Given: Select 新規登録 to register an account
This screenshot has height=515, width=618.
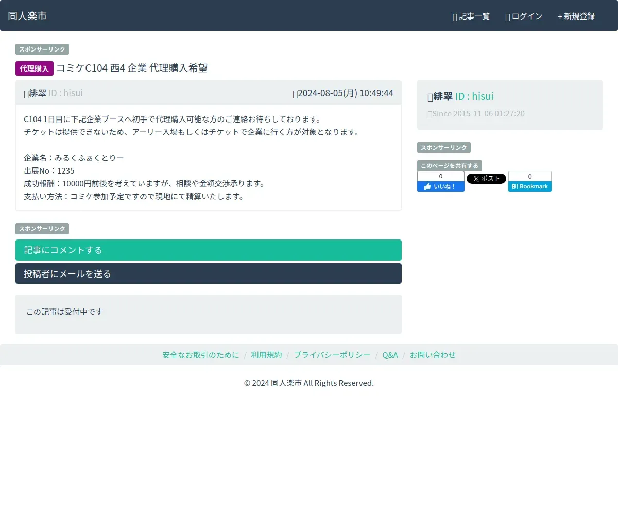Looking at the screenshot, I should [576, 16].
